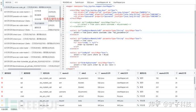Select task 30 java-sec-code-master

[x=32, y=57]
